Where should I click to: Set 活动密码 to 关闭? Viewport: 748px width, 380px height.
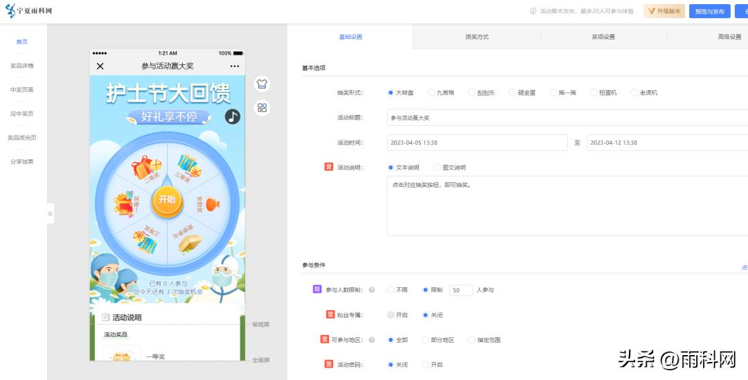coord(391,364)
